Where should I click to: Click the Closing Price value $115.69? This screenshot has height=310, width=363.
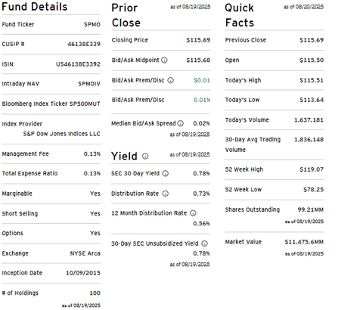coord(198,40)
